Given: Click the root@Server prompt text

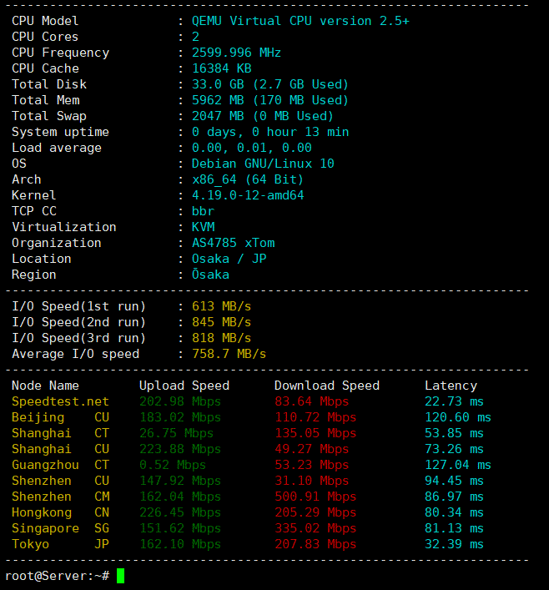Looking at the screenshot, I should (x=57, y=576).
